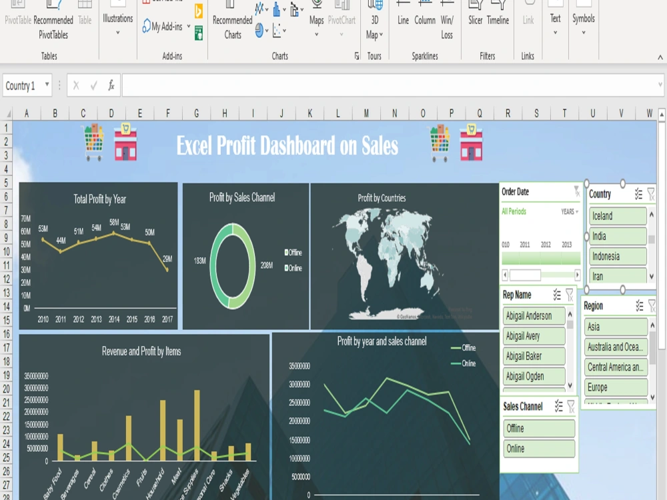Screen dimensions: 667x500
Task: Click the formula bar Cancel icon
Action: (76, 85)
